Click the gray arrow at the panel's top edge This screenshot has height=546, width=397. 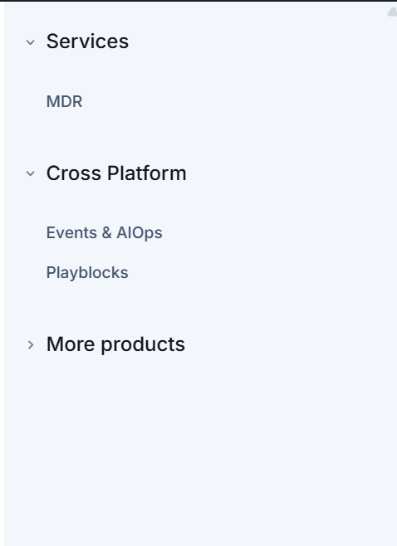pos(392,12)
